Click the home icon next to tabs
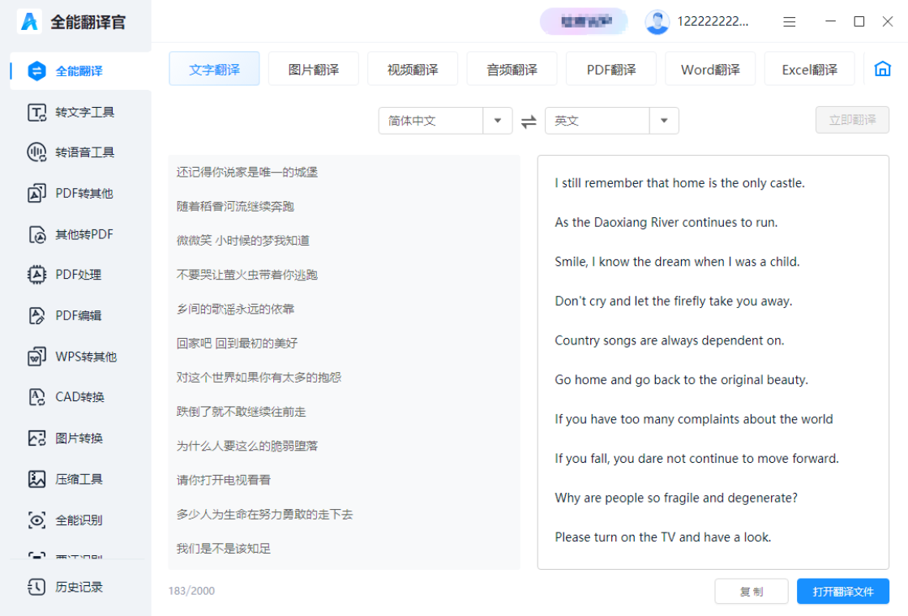908x616 pixels. pyautogui.click(x=882, y=69)
